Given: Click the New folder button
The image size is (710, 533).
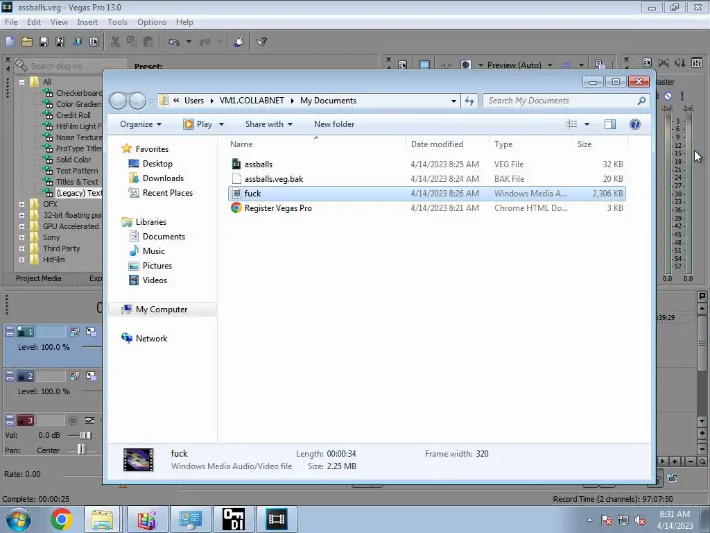Looking at the screenshot, I should pyautogui.click(x=334, y=124).
